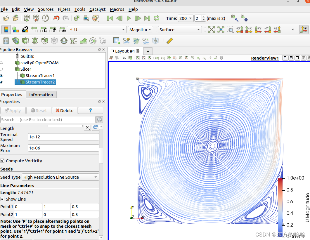Uncheck the Show Line checkbox

[x=2, y=199]
